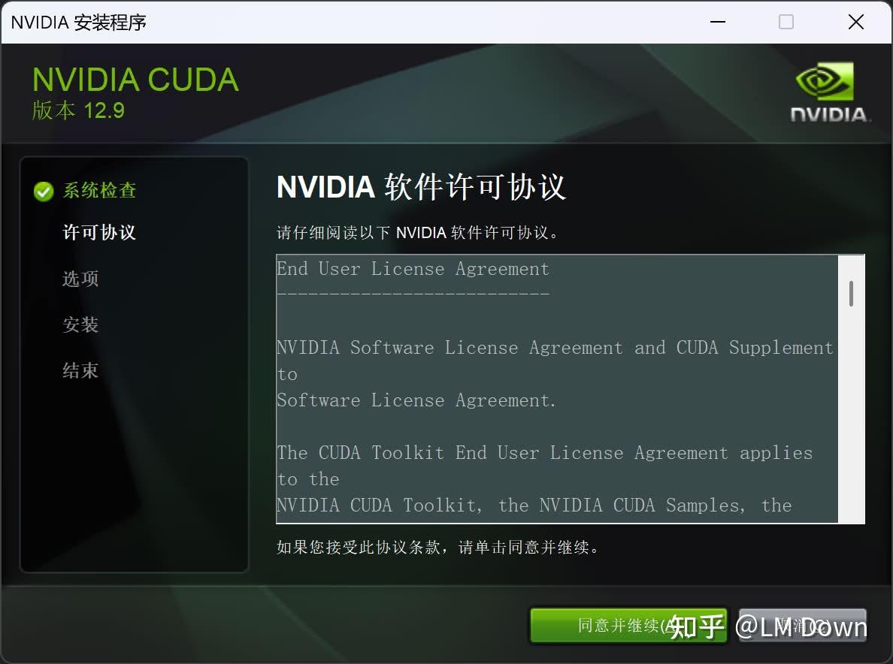Click the CUDA Toolkit line in the license
Screen dimensions: 893x664
click(545, 452)
